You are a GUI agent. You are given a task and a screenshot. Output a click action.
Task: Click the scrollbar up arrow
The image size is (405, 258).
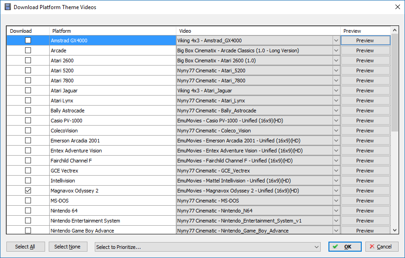coord(395,30)
